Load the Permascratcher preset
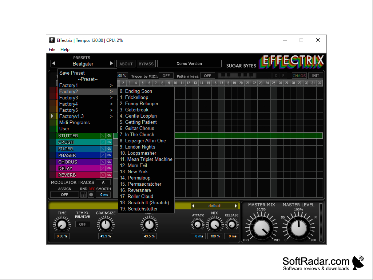 tap(146, 184)
